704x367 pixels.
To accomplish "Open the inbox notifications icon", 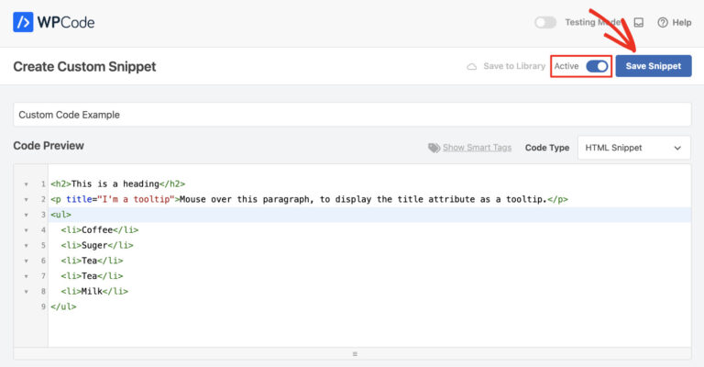I will click(639, 22).
